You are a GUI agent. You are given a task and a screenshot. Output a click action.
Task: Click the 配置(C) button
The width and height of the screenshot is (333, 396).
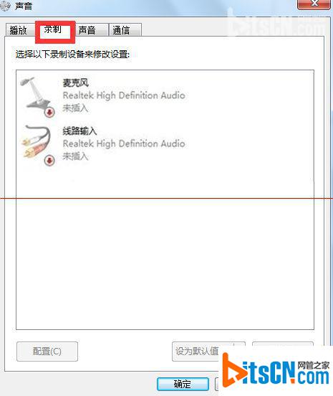47,352
